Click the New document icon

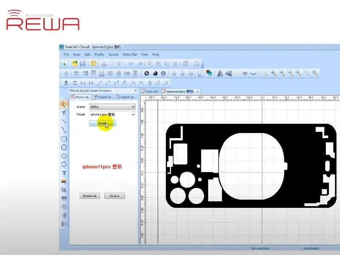coord(65,63)
